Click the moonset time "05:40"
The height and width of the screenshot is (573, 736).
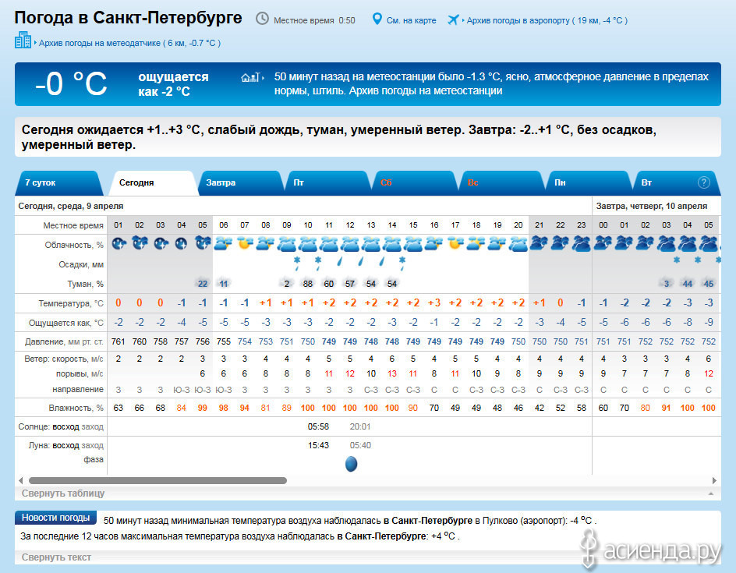360,445
